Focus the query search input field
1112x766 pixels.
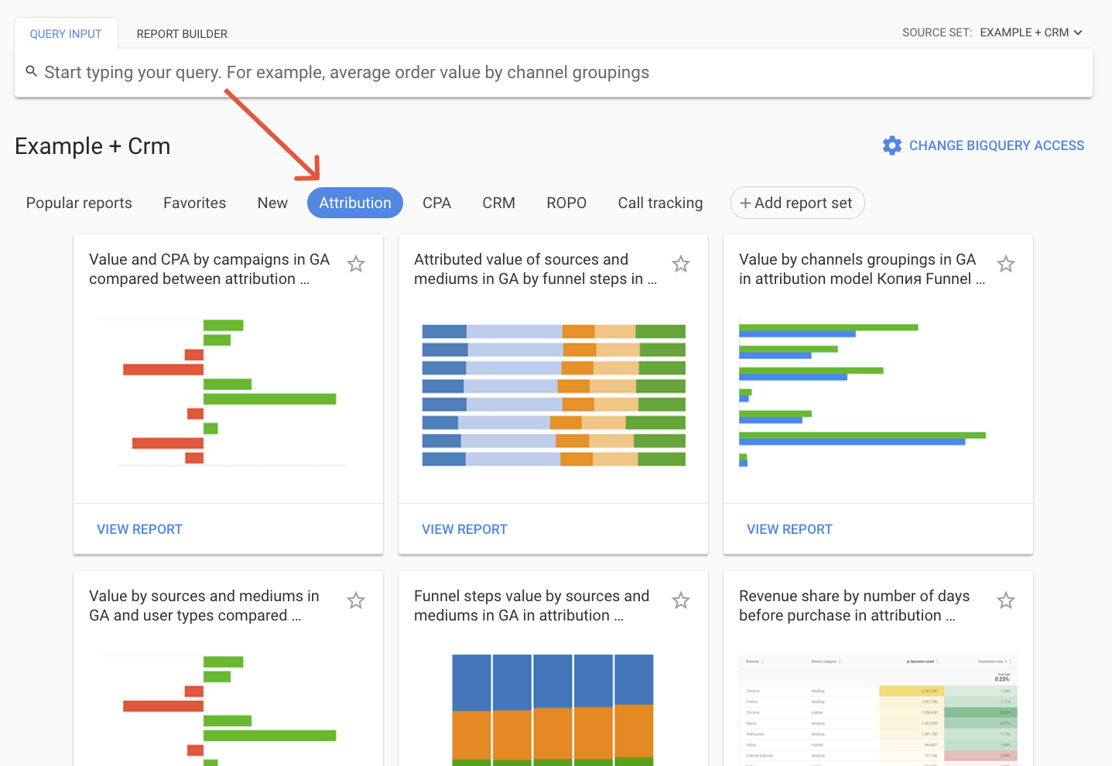click(x=553, y=73)
